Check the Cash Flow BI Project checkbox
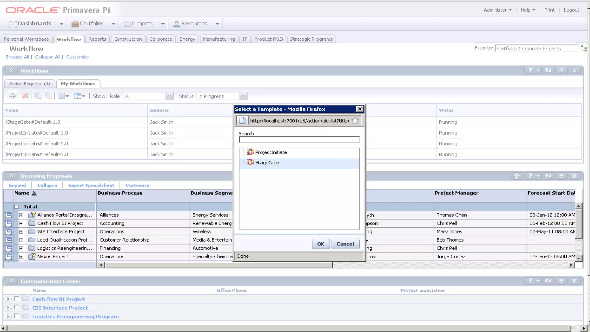 point(17,299)
